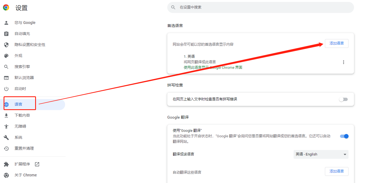Click the green 使用此语言显示 Google Chrome 界面 text
The width and height of the screenshot is (376, 183).
point(213,67)
